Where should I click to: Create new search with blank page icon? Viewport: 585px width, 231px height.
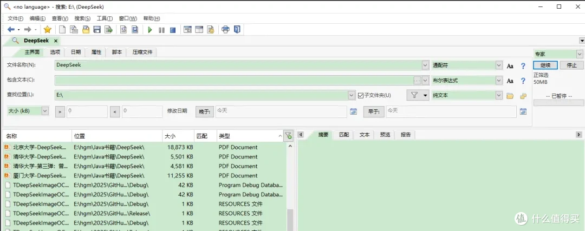[63, 30]
